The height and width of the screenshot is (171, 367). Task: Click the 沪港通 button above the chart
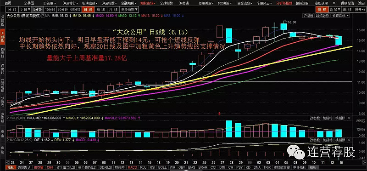click(309, 16)
